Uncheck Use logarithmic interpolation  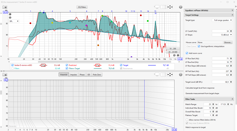pos(199,46)
